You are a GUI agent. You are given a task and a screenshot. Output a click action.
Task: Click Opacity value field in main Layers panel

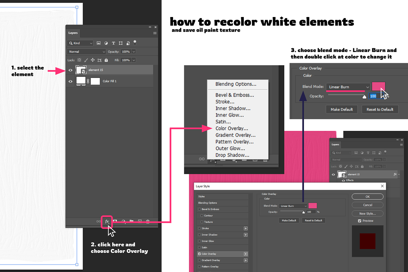click(126, 52)
